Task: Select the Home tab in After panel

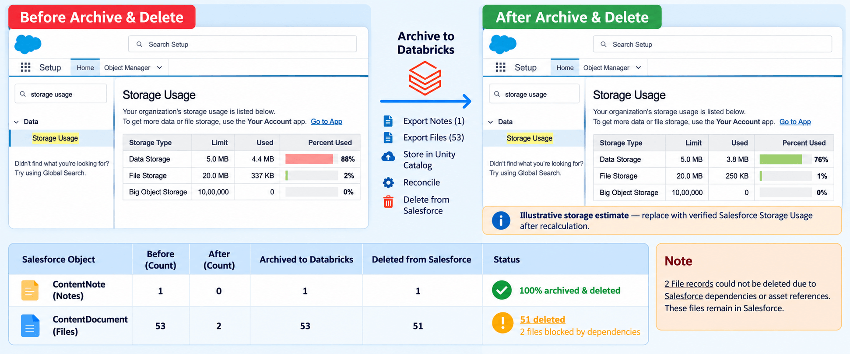Action: click(565, 67)
